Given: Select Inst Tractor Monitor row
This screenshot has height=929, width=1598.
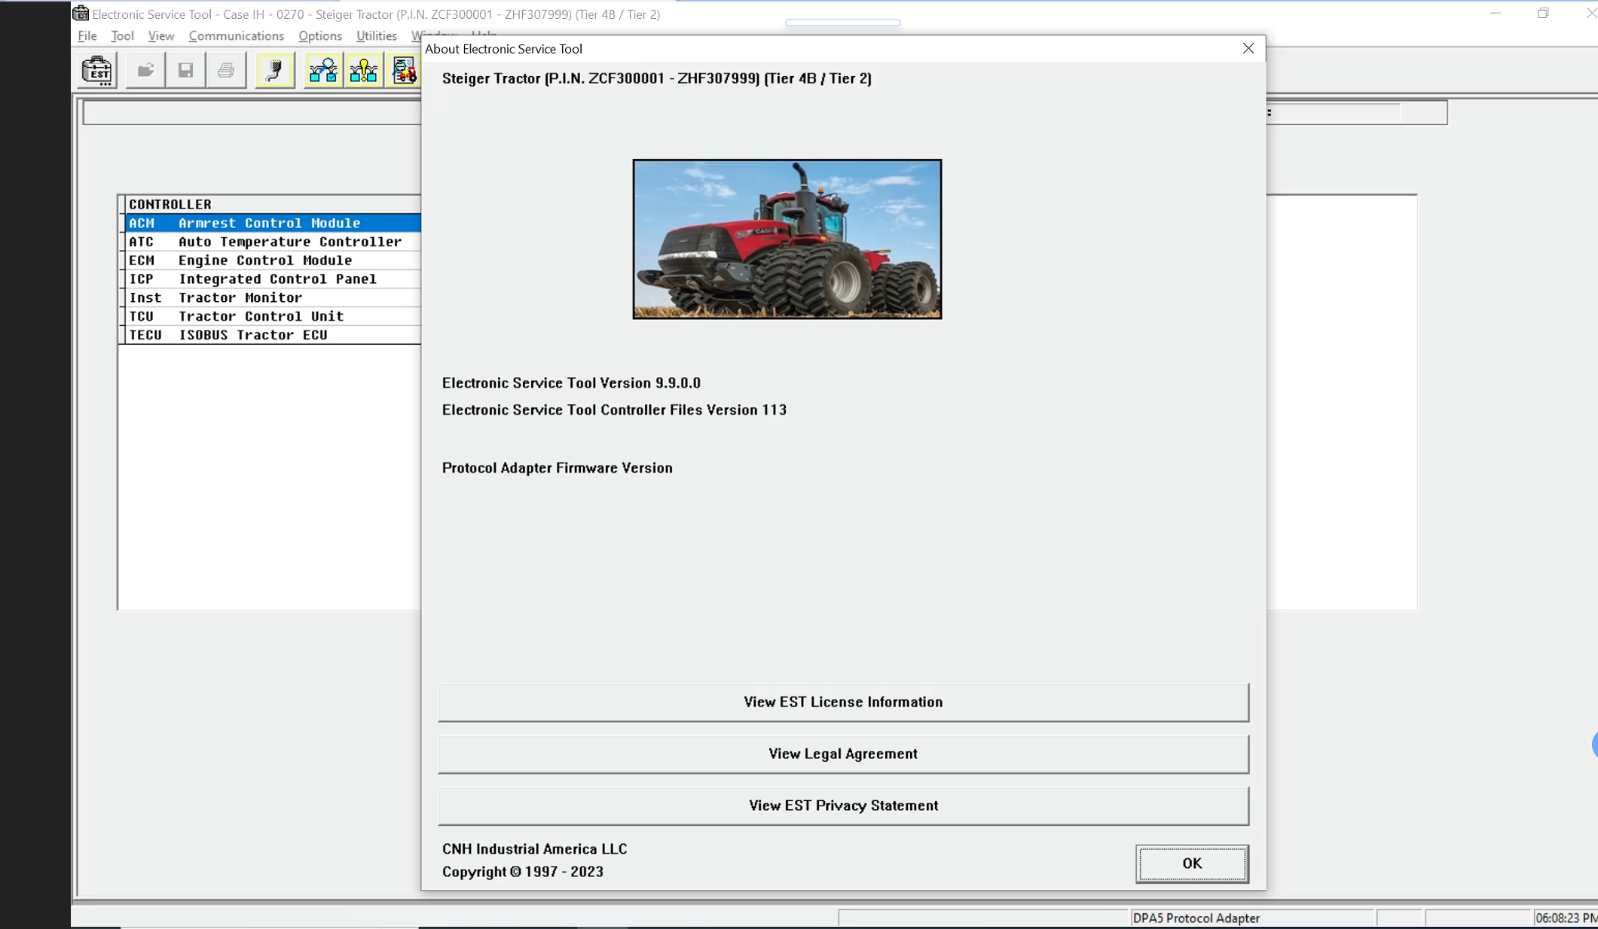Looking at the screenshot, I should point(273,297).
